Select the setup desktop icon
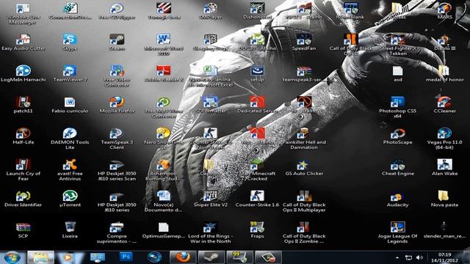470x264 pixels. pos(257,72)
